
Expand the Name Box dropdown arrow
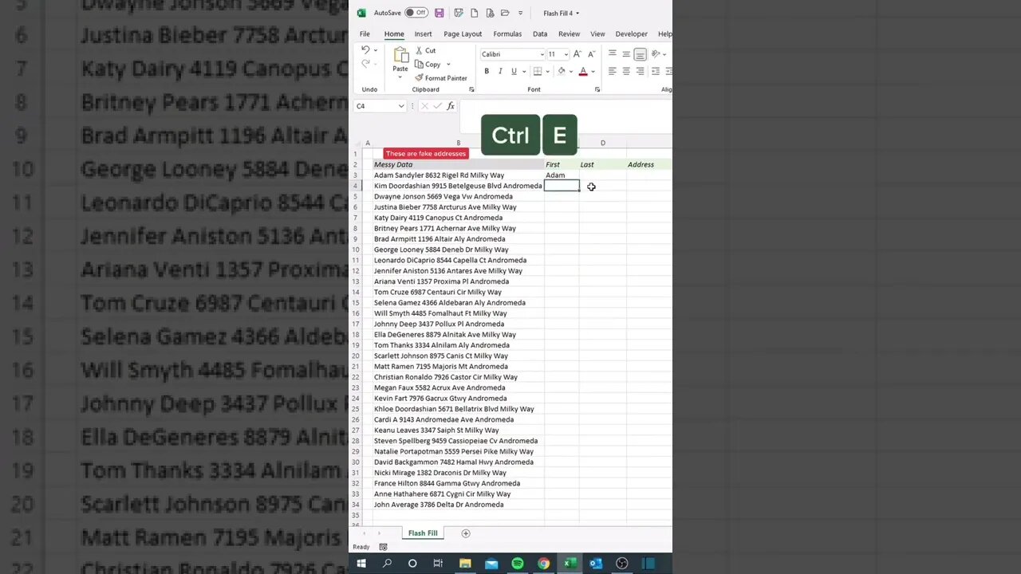coord(401,106)
